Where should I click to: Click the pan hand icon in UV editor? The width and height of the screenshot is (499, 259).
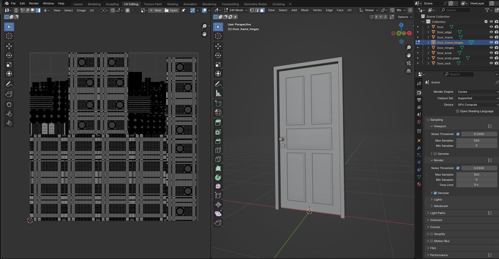[204, 34]
